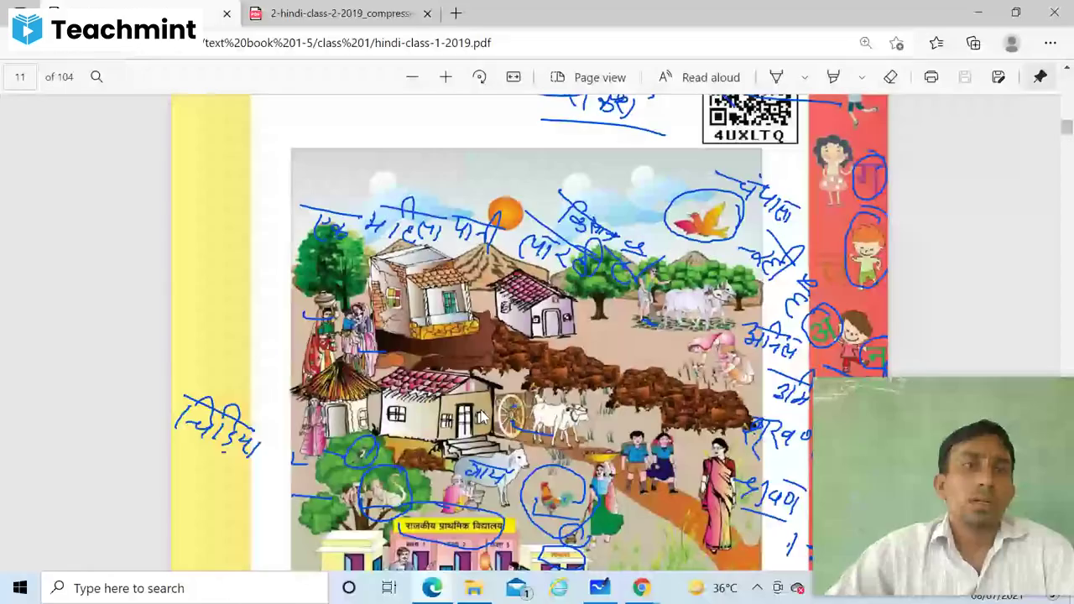Viewport: 1074px width, 604px height.
Task: Select the Erase tool
Action: (890, 77)
